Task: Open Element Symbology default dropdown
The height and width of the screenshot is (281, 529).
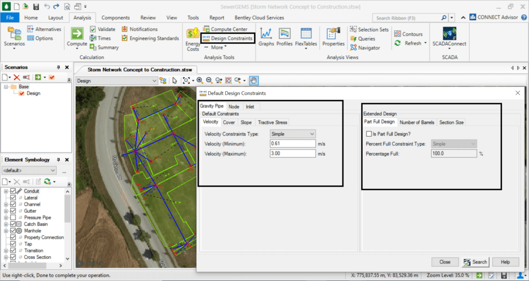Action: [29, 170]
